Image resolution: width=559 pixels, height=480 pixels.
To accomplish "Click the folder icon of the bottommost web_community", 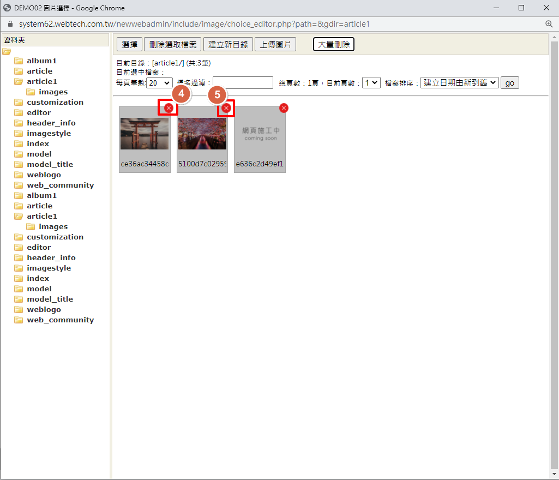I will pos(19,320).
